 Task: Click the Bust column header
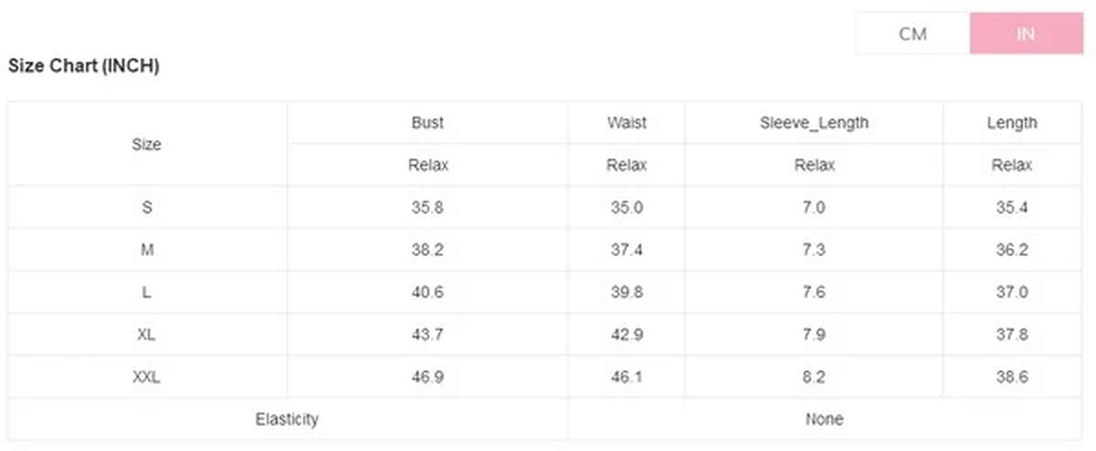point(427,122)
